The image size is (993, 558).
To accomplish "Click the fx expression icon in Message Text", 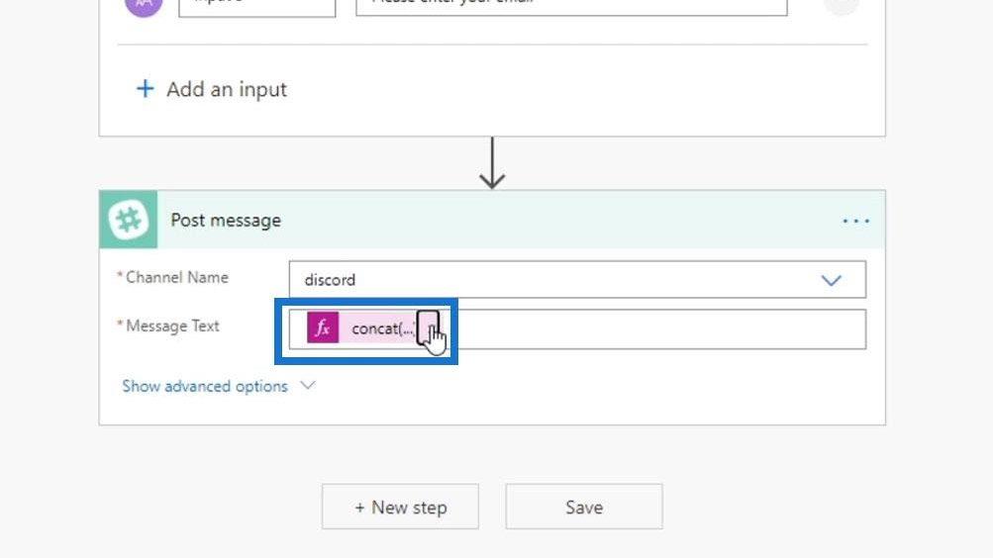I will (323, 327).
